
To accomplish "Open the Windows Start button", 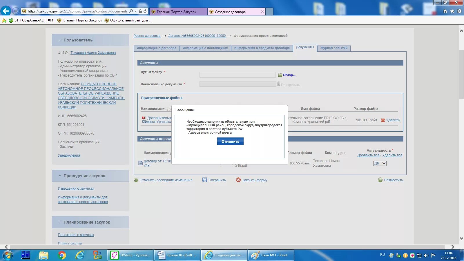I will click(8, 255).
